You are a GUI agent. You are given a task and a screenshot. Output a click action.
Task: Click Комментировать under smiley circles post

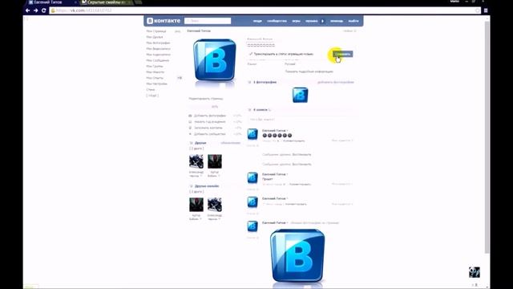(x=294, y=141)
